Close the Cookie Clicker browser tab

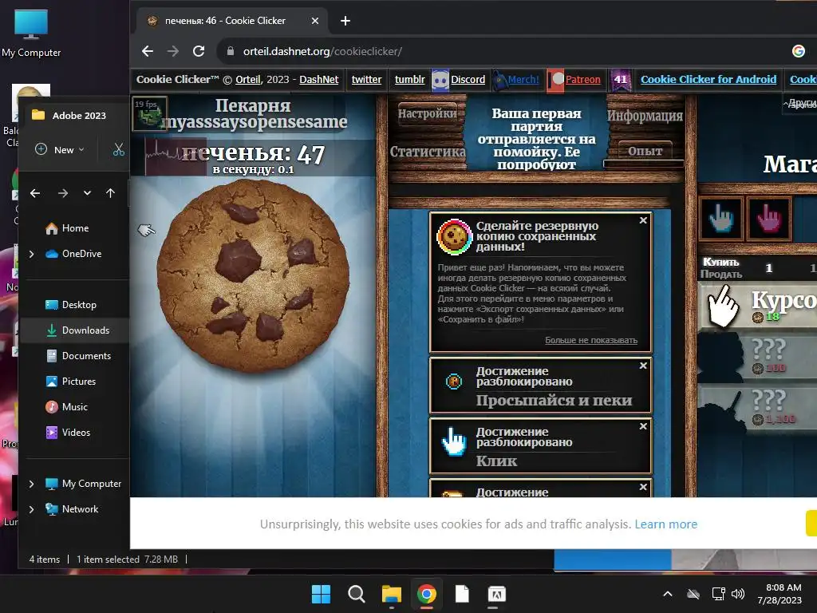314,21
